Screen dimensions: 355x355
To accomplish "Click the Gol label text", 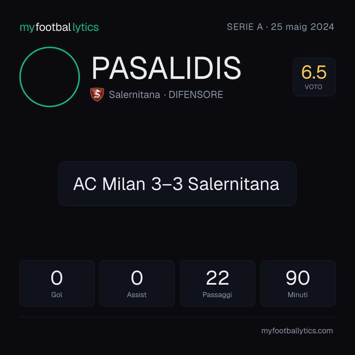I will [x=57, y=295].
